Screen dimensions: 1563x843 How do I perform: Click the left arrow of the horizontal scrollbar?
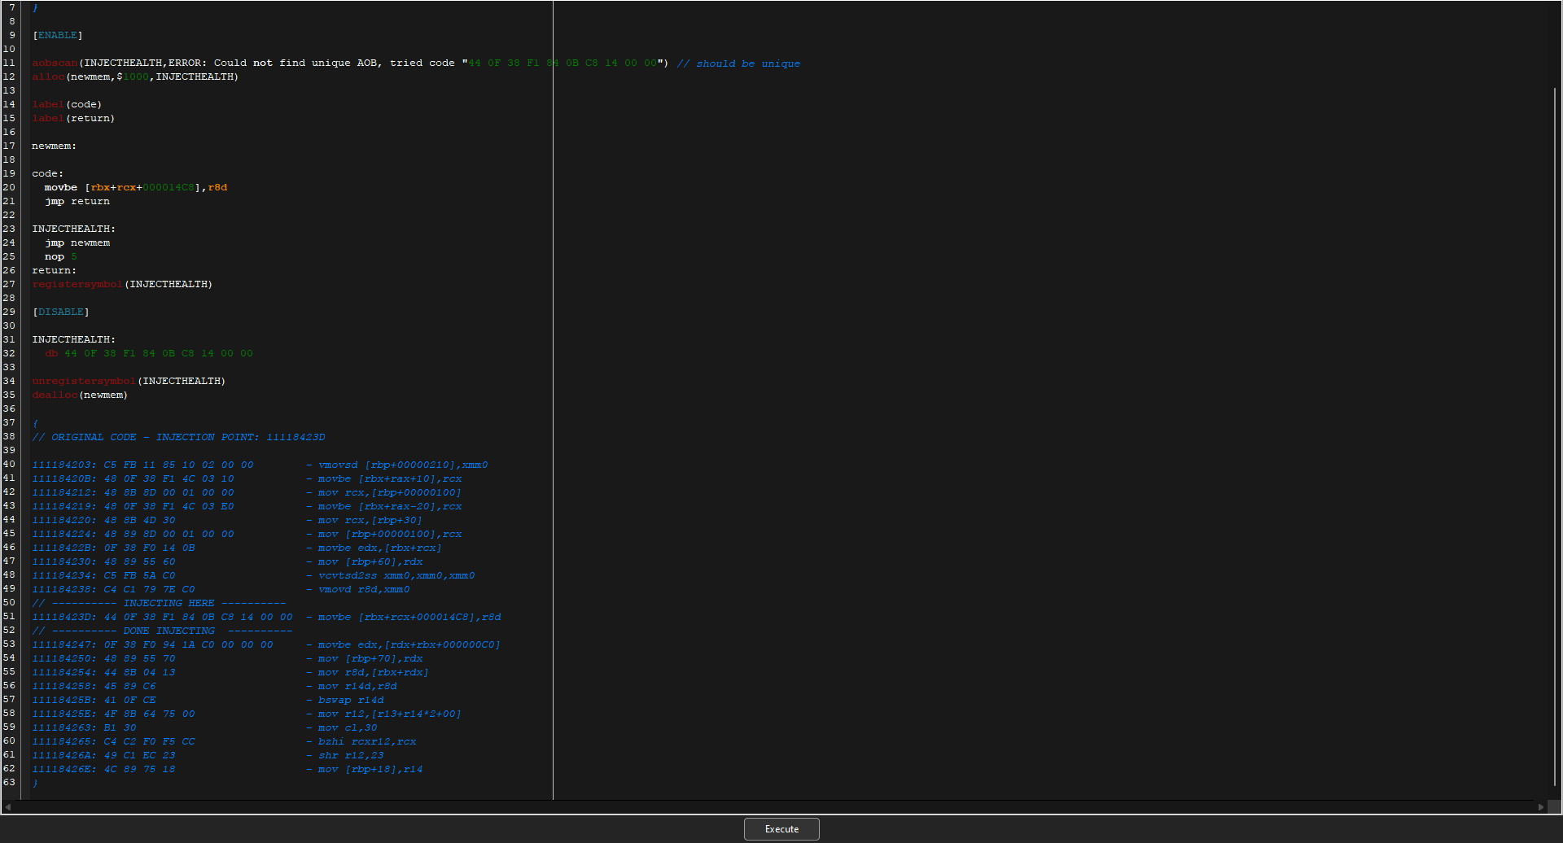[7, 807]
